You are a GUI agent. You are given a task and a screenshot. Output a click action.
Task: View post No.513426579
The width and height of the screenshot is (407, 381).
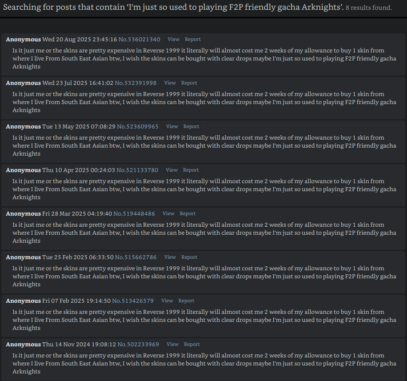click(x=167, y=301)
